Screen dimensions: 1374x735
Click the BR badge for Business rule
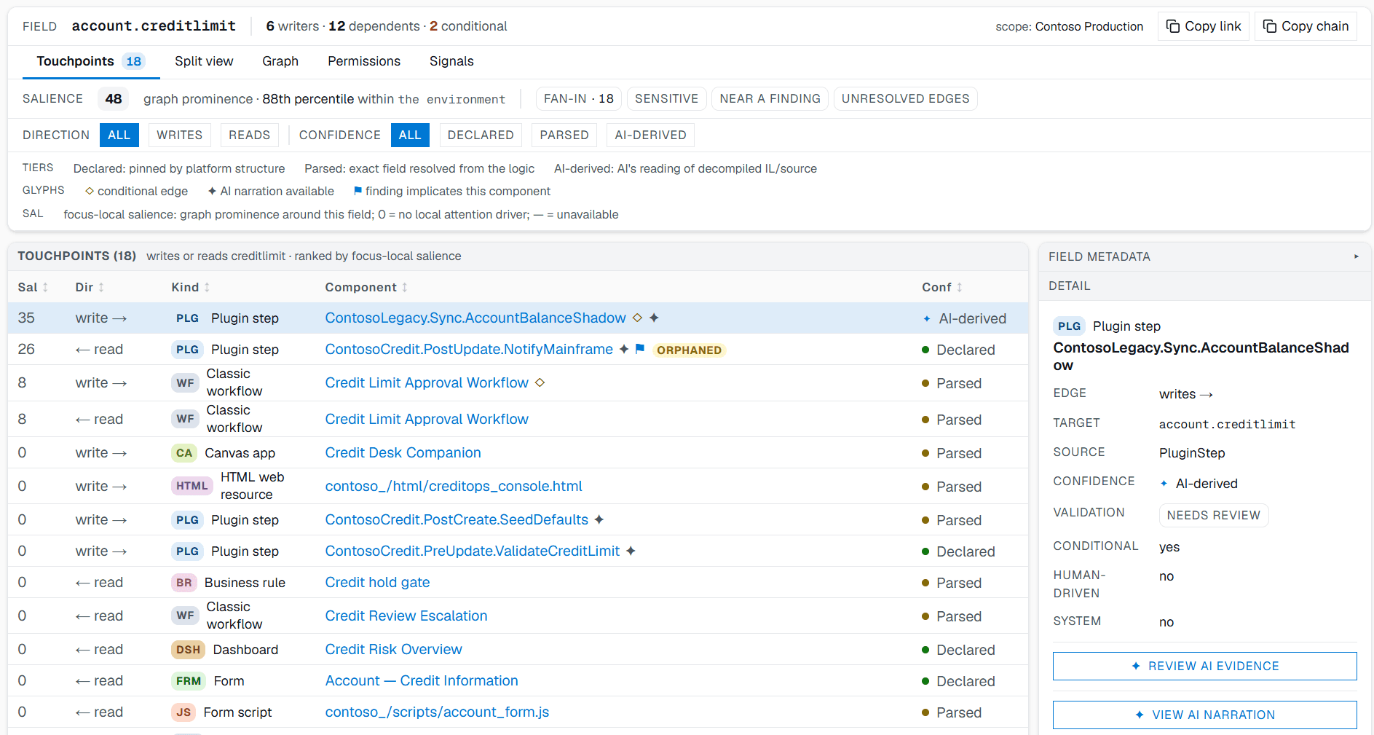click(x=184, y=583)
